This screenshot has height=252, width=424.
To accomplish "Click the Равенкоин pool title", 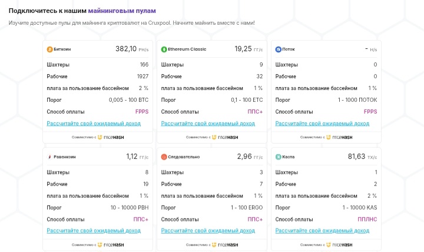I will coord(65,157).
